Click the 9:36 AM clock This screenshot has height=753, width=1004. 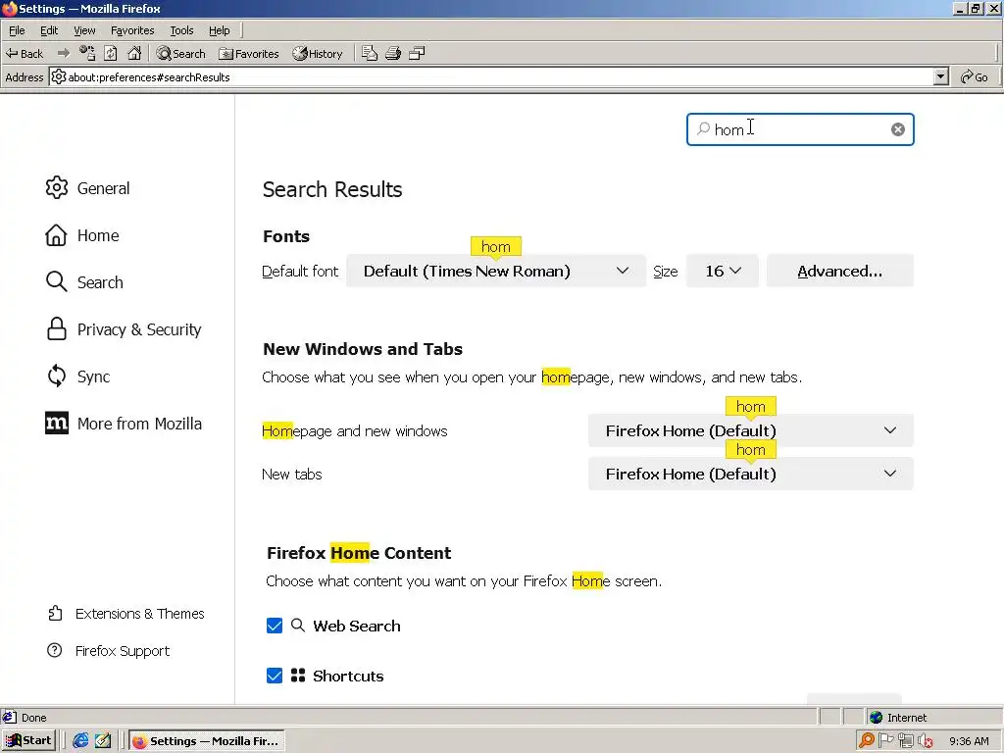click(x=969, y=741)
